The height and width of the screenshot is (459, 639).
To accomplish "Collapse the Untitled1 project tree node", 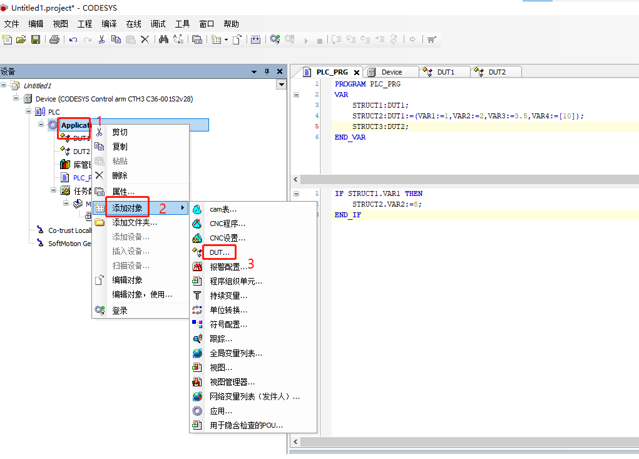I will 3,85.
